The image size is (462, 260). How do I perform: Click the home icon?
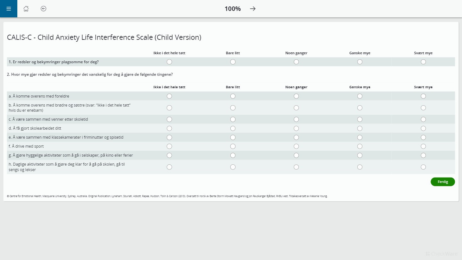click(26, 9)
